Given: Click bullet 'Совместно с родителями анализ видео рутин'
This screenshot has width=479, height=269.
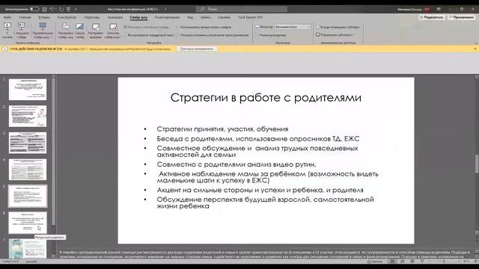Looking at the screenshot, I should click(x=237, y=164).
